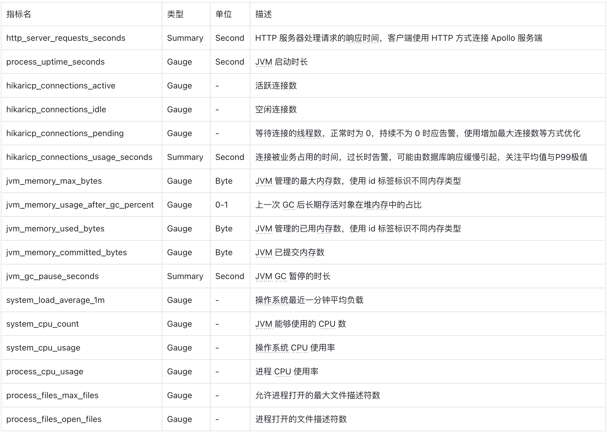Click the 类型 column header
The width and height of the screenshot is (608, 433).
(x=175, y=14)
